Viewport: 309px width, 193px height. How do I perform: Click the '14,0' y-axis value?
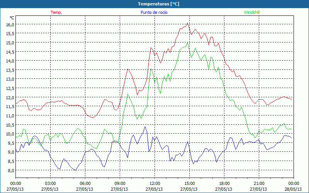(x=10, y=61)
